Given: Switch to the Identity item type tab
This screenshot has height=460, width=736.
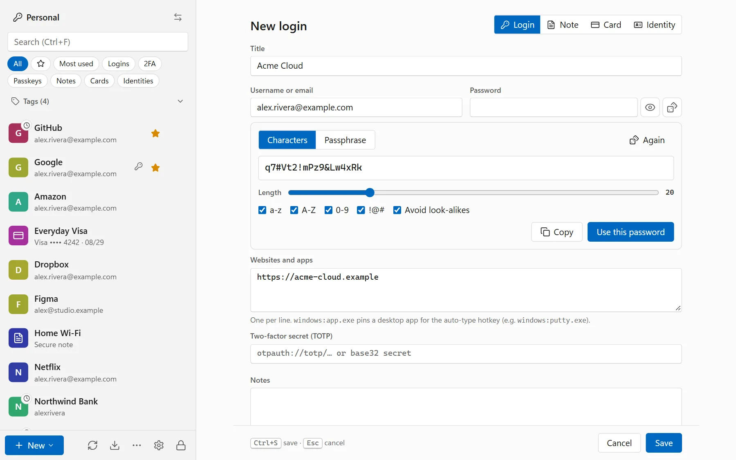Looking at the screenshot, I should [x=655, y=25].
